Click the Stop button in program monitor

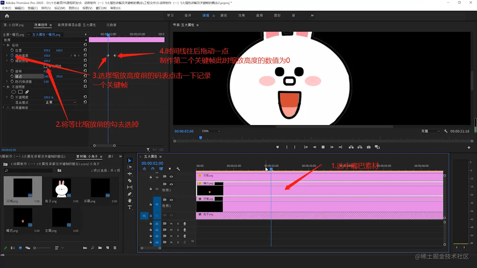pos(323,147)
